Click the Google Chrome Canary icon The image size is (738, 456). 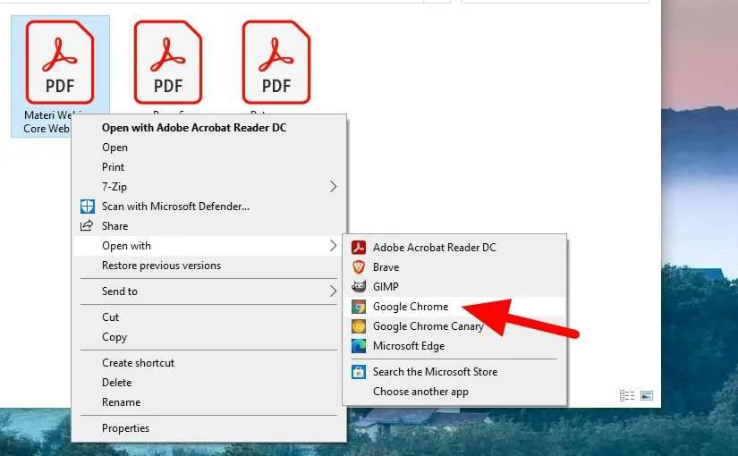click(x=359, y=326)
